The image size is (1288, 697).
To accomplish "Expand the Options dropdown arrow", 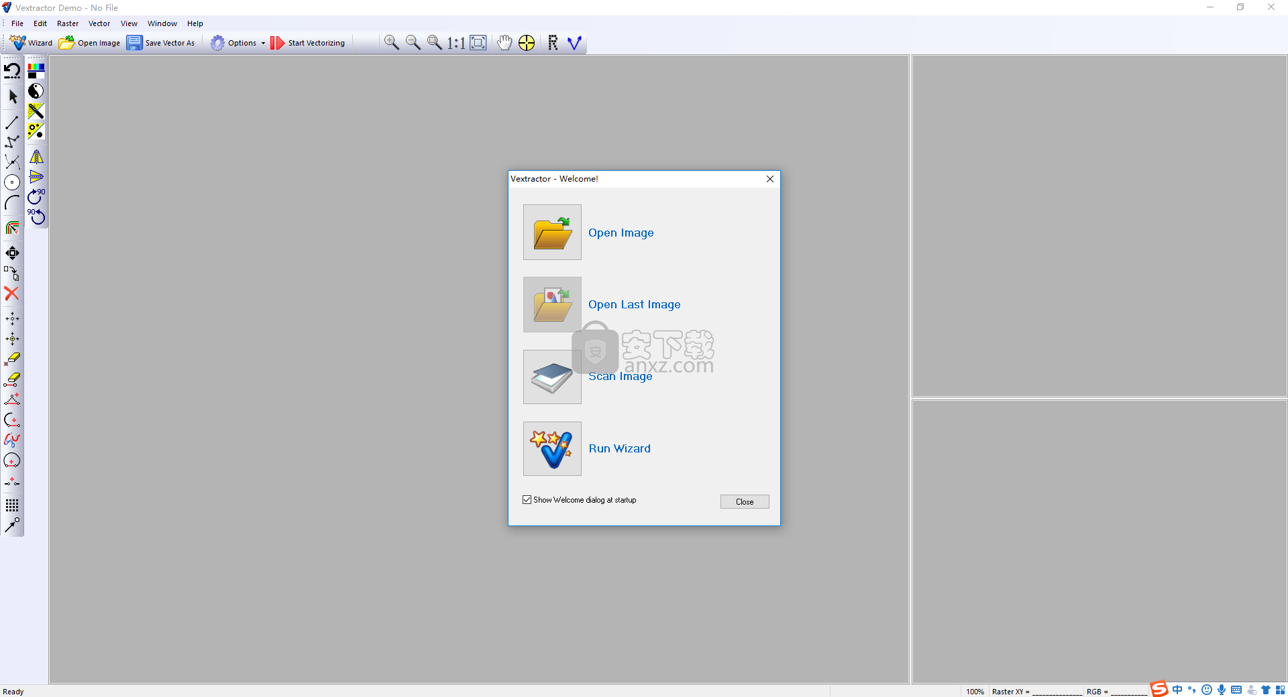I will click(x=263, y=43).
